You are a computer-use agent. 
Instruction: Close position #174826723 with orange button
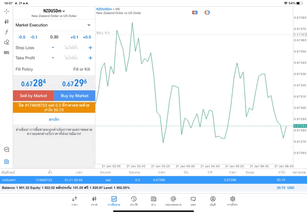pos(54,108)
